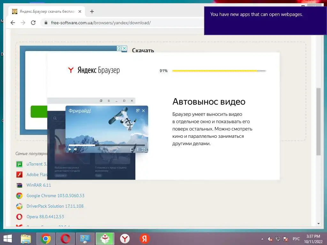Open the Google Chrome 103.0.5060.53 link

(55, 196)
